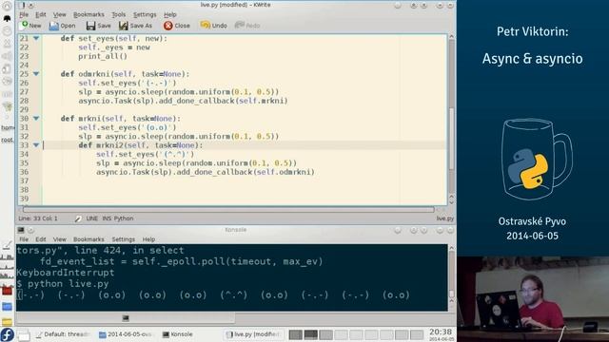
Task: Collapse the mrkni2 function at line 33
Action: tap(36, 145)
